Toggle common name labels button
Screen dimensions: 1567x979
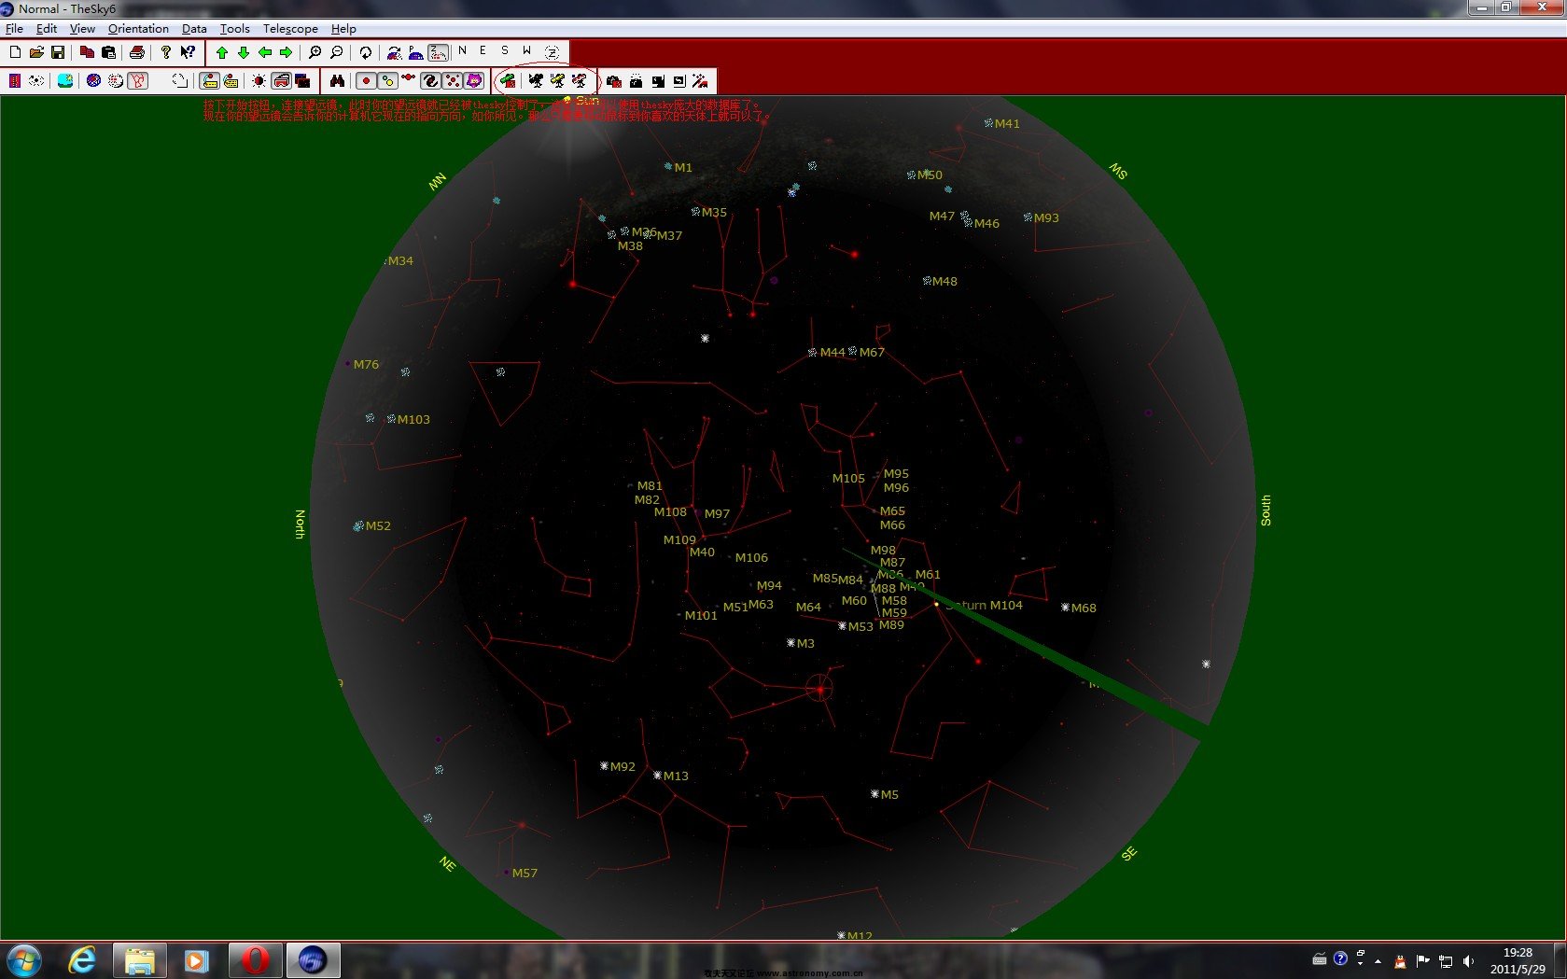point(209,81)
